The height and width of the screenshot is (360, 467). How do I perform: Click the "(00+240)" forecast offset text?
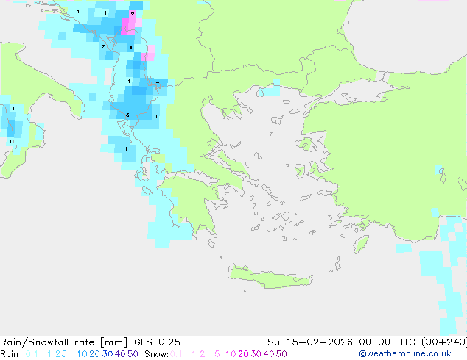coord(443,342)
